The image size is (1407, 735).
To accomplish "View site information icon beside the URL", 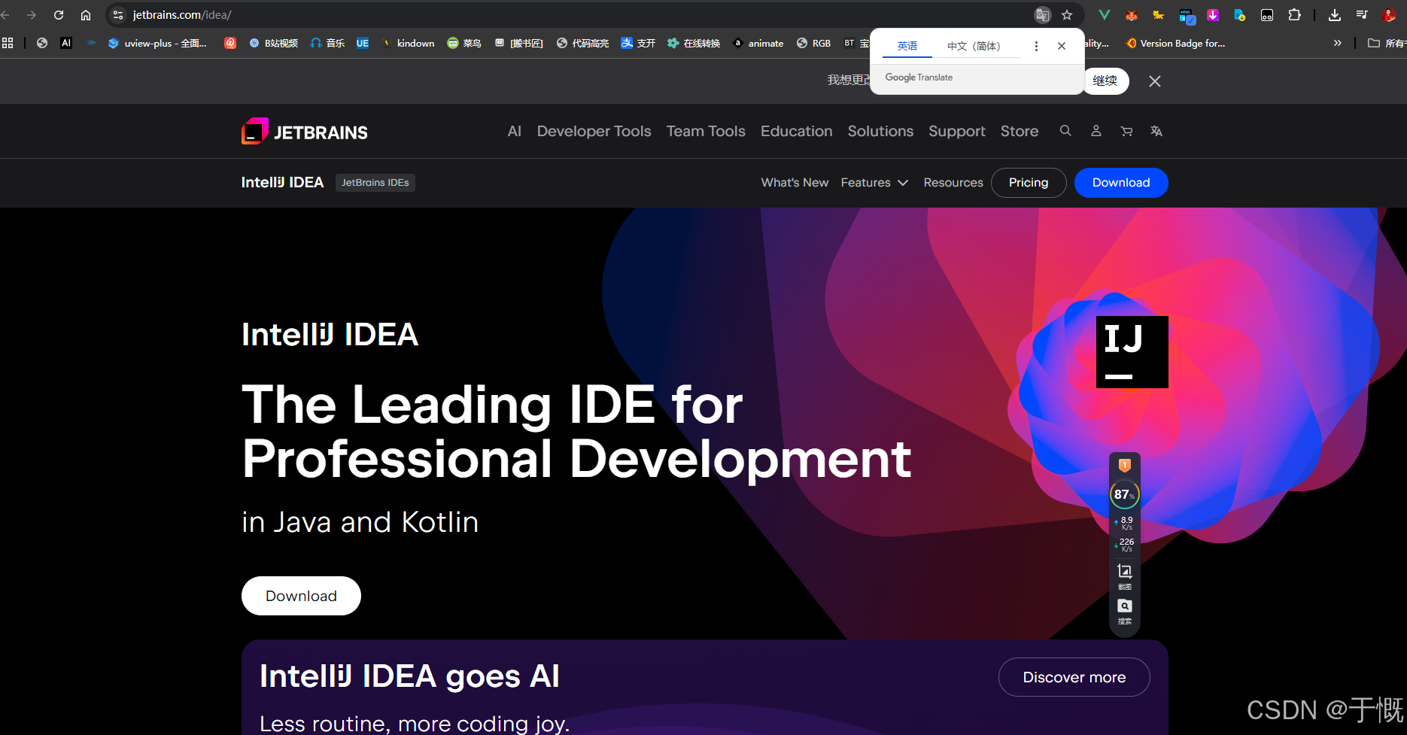I will pyautogui.click(x=118, y=15).
